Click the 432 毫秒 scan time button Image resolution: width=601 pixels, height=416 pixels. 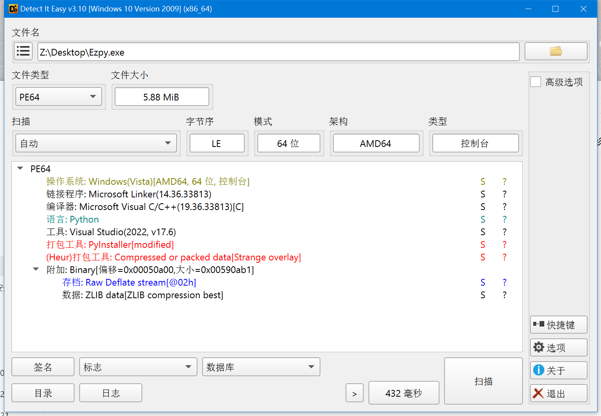pos(404,393)
